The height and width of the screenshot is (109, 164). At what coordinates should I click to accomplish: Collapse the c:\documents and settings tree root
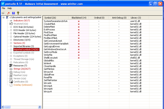3,17
